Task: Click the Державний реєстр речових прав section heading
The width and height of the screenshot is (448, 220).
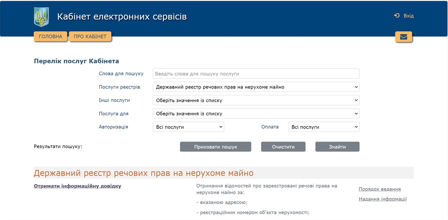Action: pyautogui.click(x=143, y=173)
